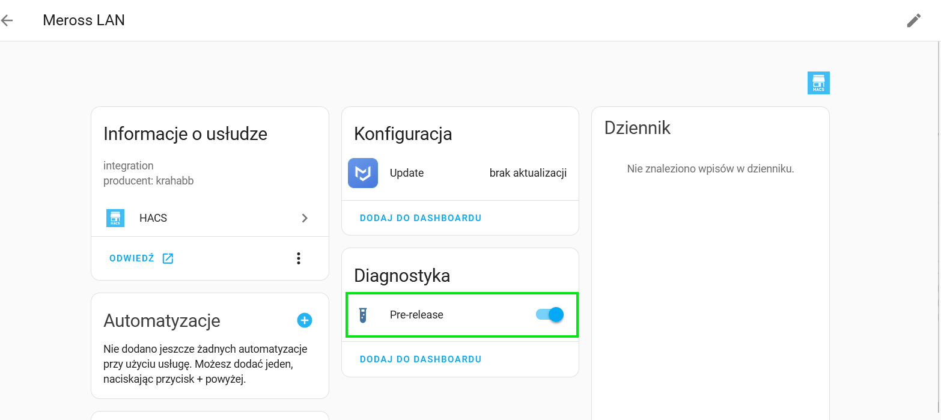Toggle the Pre-release switch
The height and width of the screenshot is (420, 941).
point(549,314)
